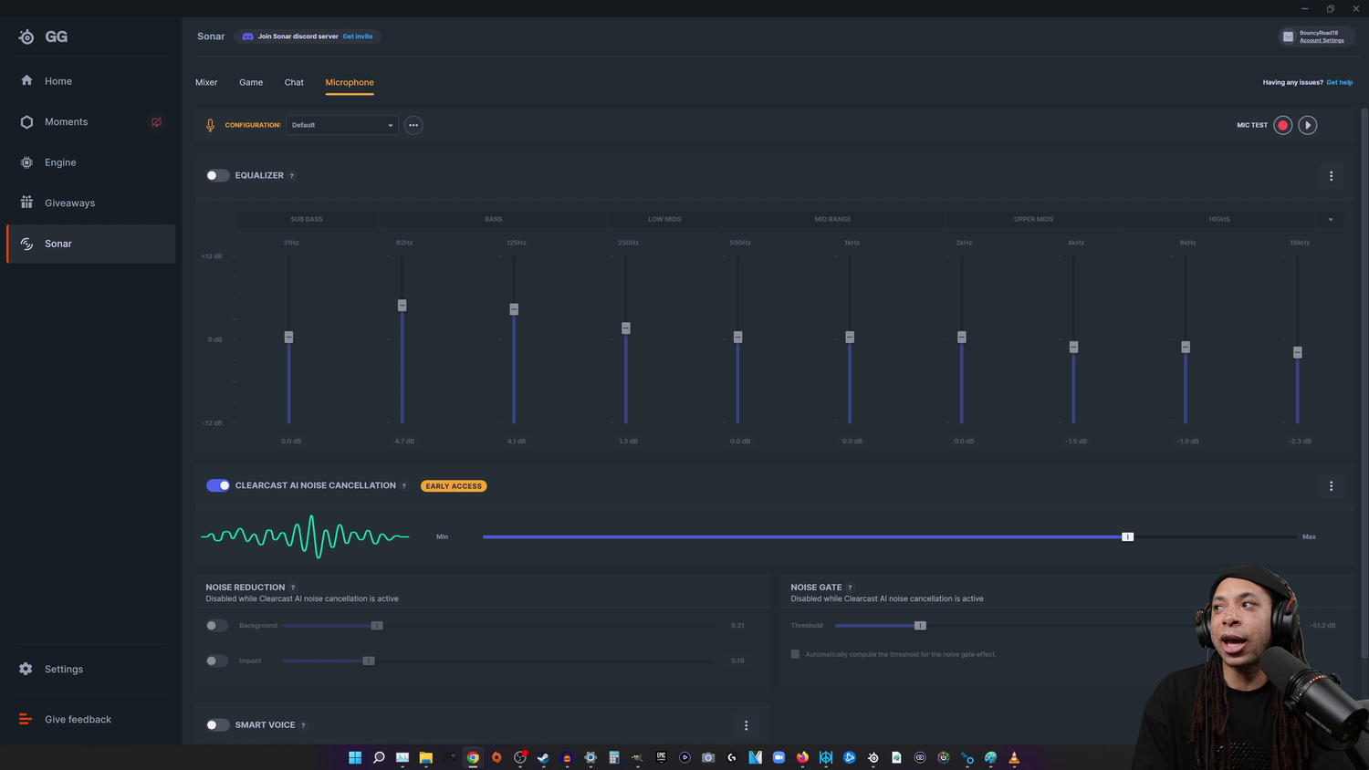Open the Configuration Default dropdown
Viewport: 1369px width, 770px height.
[x=342, y=125]
